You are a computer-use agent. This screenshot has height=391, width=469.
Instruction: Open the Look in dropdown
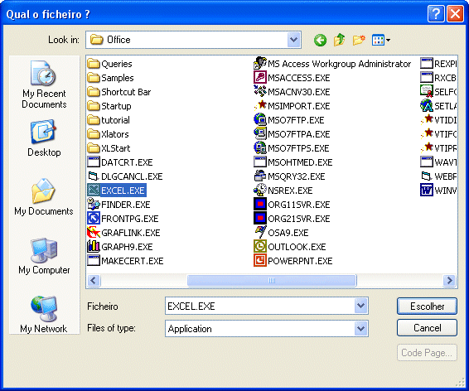tap(293, 40)
